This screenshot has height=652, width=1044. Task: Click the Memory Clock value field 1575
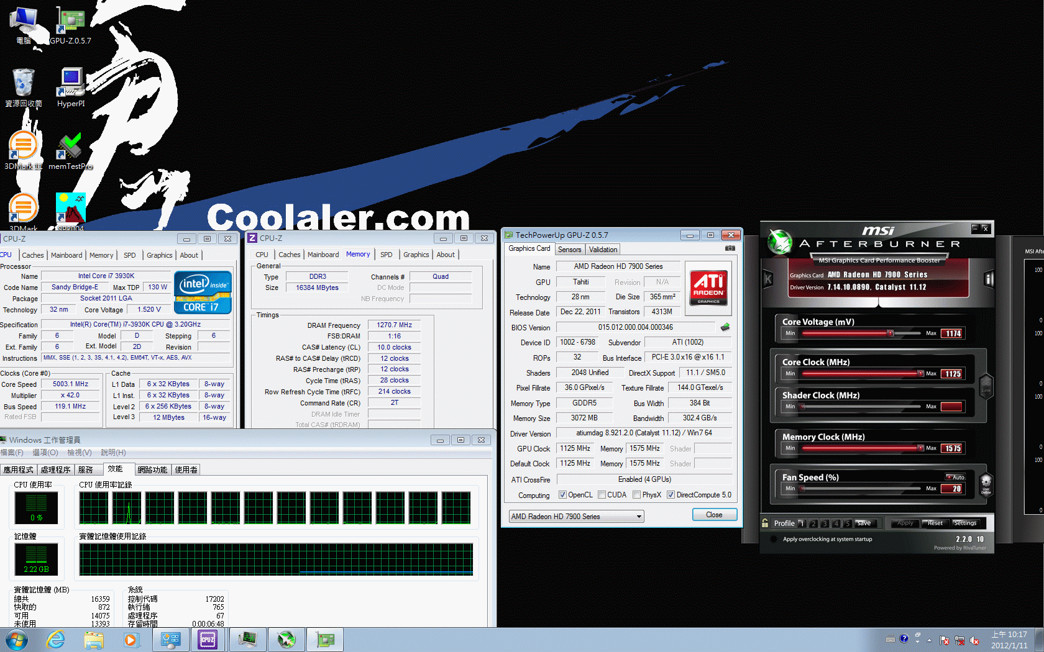953,448
